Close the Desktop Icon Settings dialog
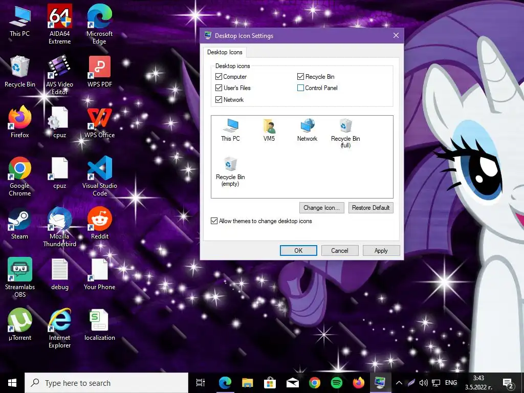 (x=396, y=35)
